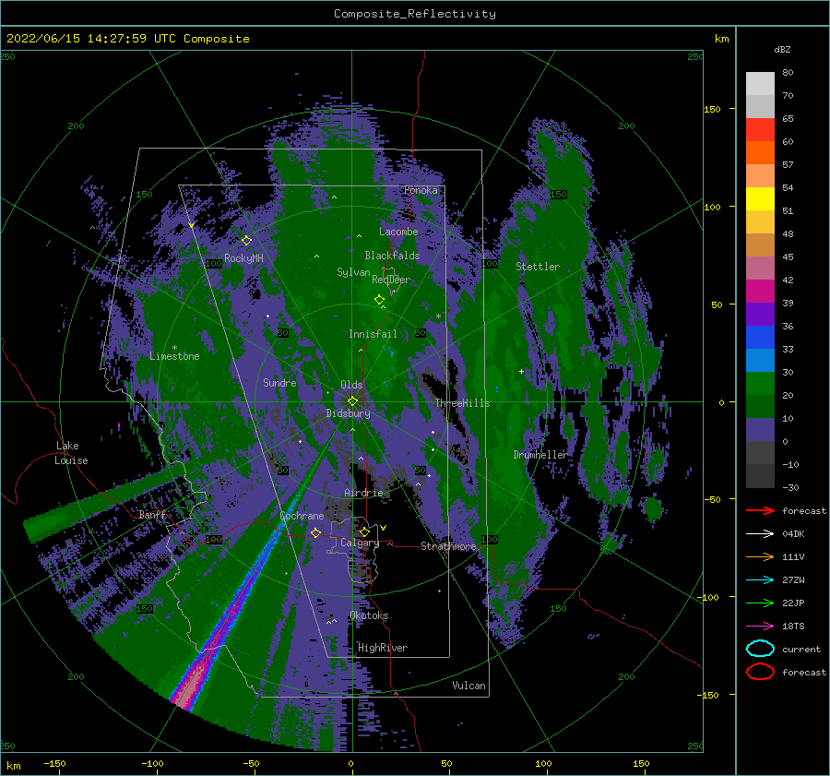The height and width of the screenshot is (776, 830).
Task: Click the Didsbury town label
Action: tap(348, 413)
